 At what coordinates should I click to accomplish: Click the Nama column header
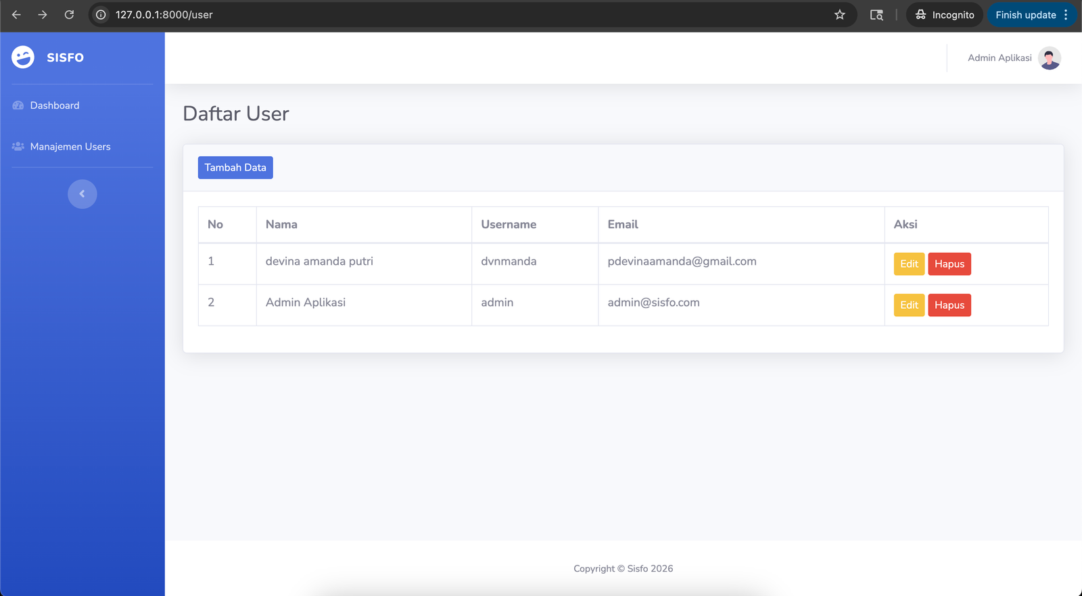coord(364,224)
